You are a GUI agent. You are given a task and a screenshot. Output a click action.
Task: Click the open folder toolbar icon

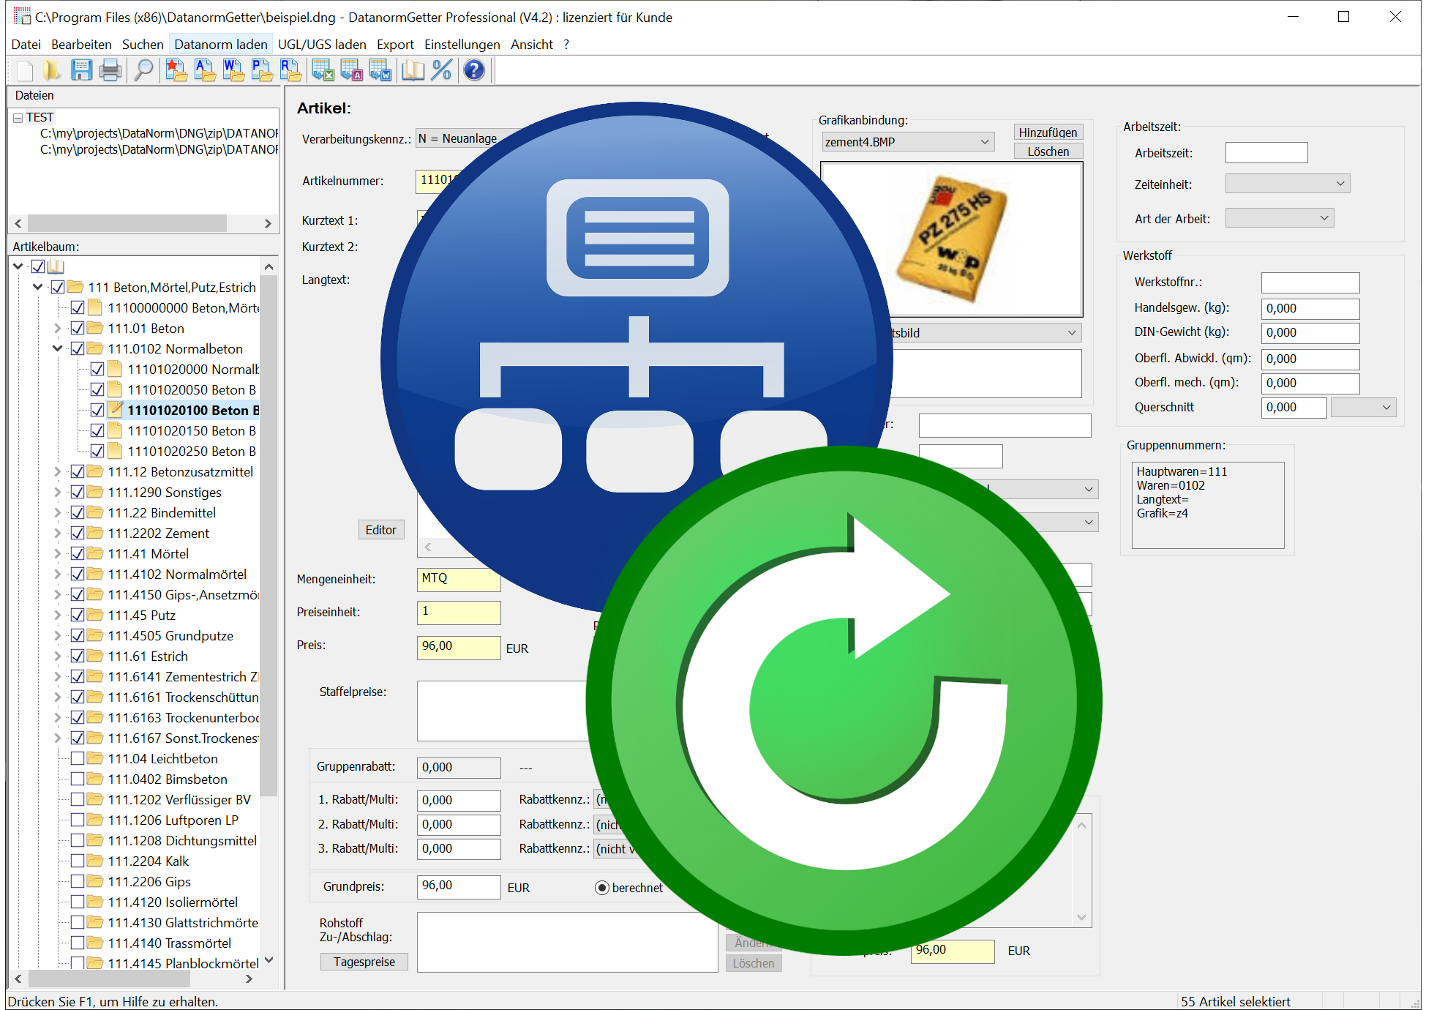[x=52, y=70]
